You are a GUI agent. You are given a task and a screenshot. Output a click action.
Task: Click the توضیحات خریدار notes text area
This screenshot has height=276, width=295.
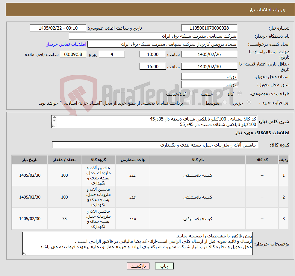[x=137, y=243]
